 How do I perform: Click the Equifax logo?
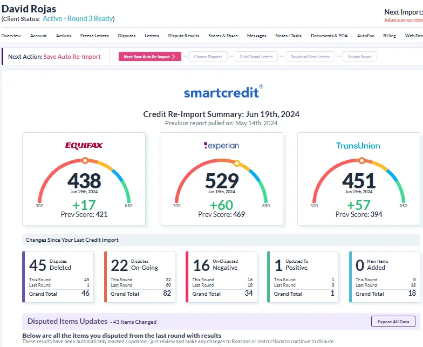click(84, 146)
